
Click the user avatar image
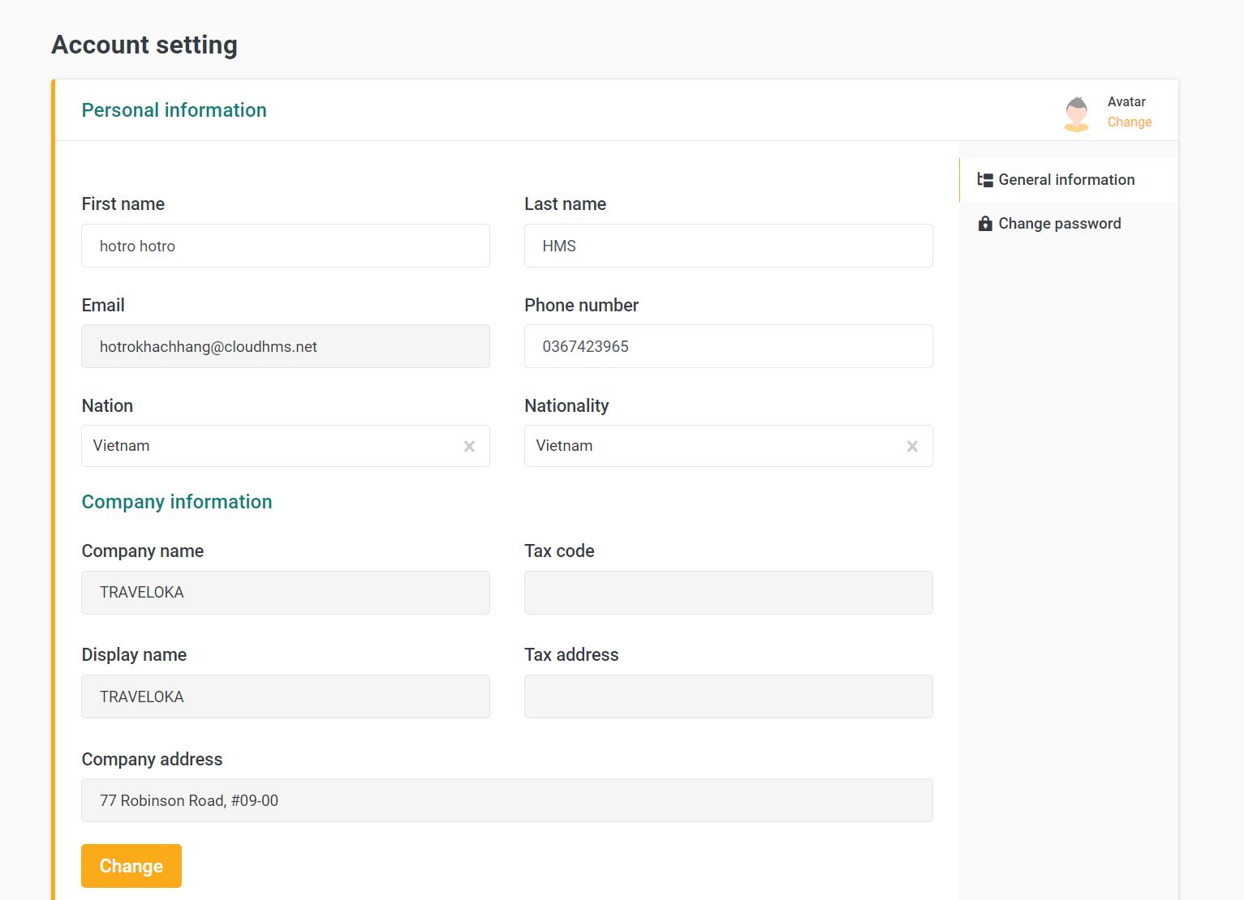click(x=1076, y=114)
